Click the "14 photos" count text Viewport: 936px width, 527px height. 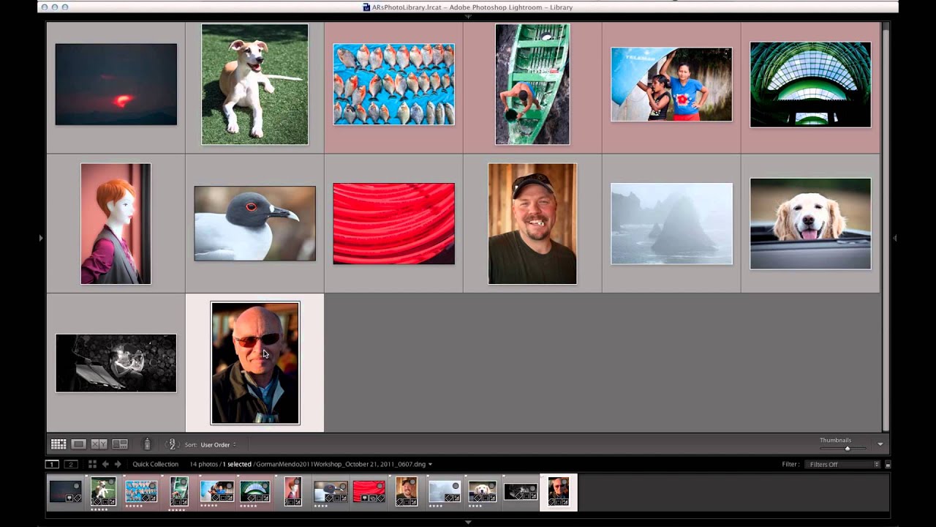point(204,464)
